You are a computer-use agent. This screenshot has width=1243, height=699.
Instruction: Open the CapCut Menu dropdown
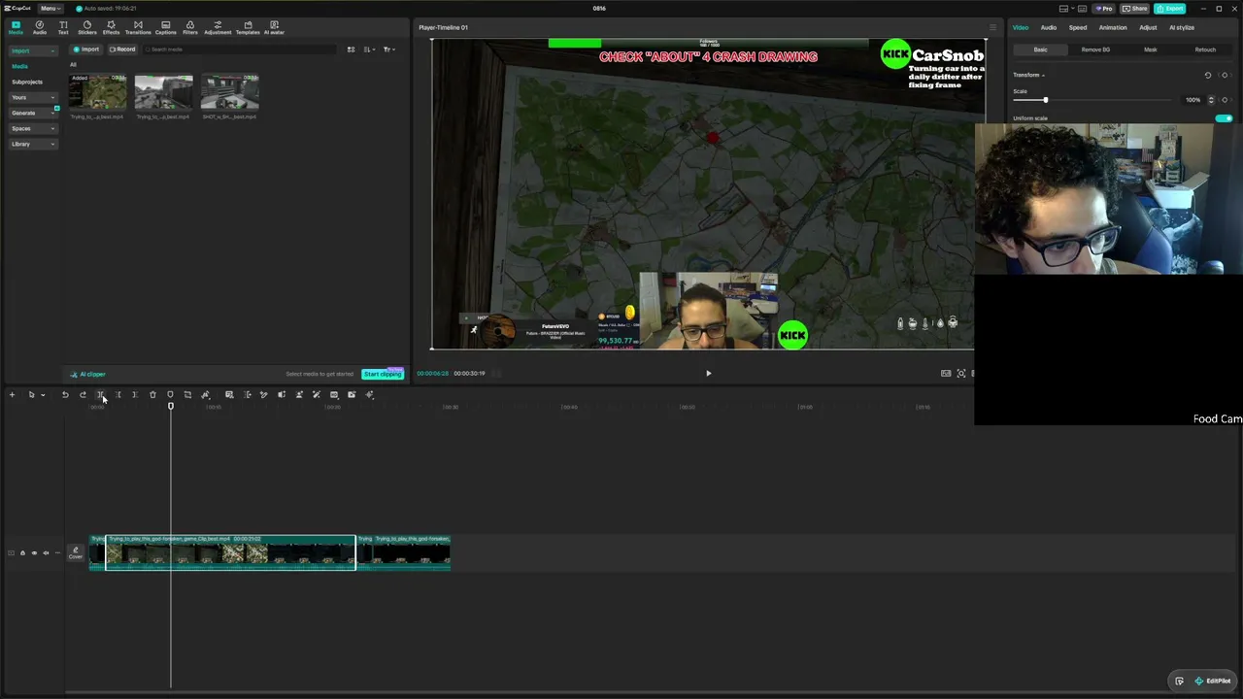tap(49, 9)
